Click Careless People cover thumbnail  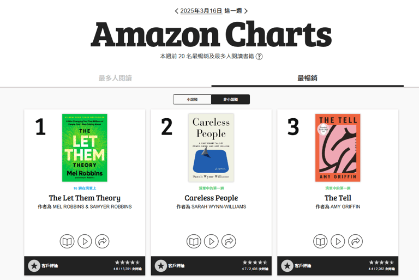211,148
